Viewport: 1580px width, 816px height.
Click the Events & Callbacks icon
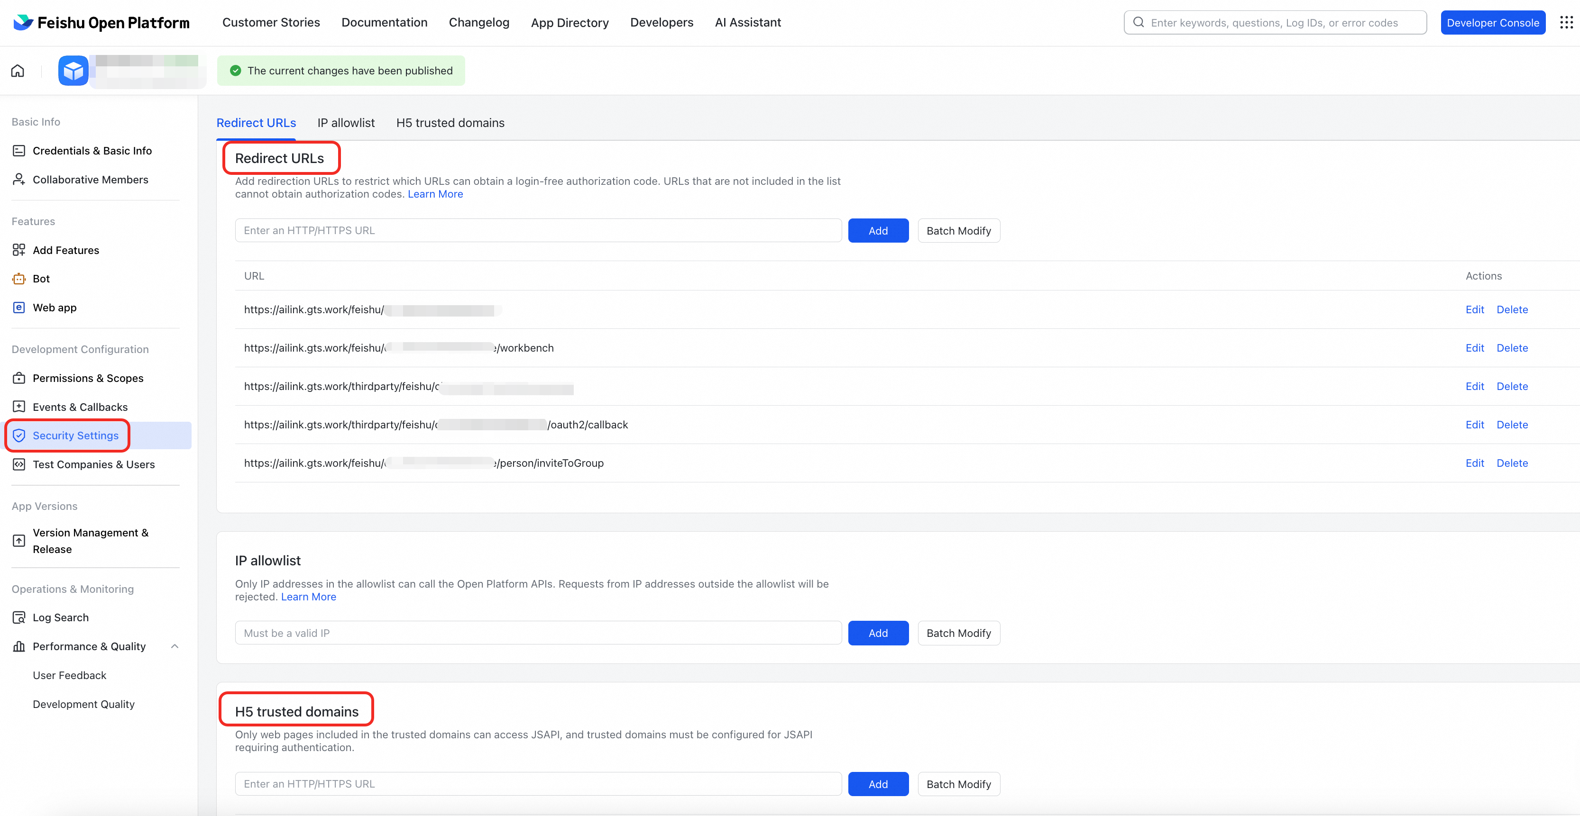(x=19, y=407)
